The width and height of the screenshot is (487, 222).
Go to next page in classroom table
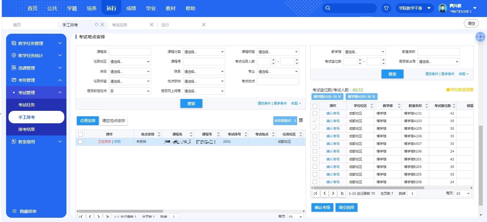[x=333, y=194]
